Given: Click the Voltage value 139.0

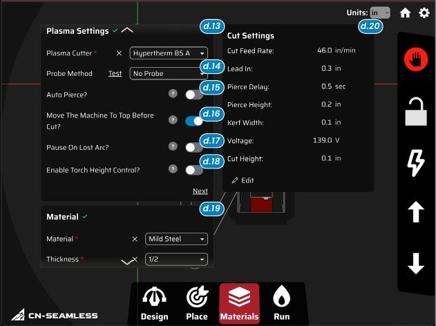Looking at the screenshot, I should [323, 140].
